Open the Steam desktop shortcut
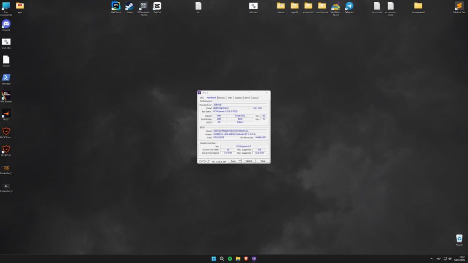 [130, 7]
